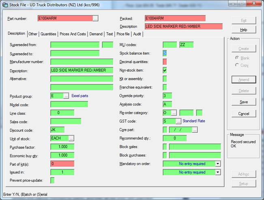Screen dimensions: 264x200
Task: Click the Stock File window title icon
Action: point(5,5)
